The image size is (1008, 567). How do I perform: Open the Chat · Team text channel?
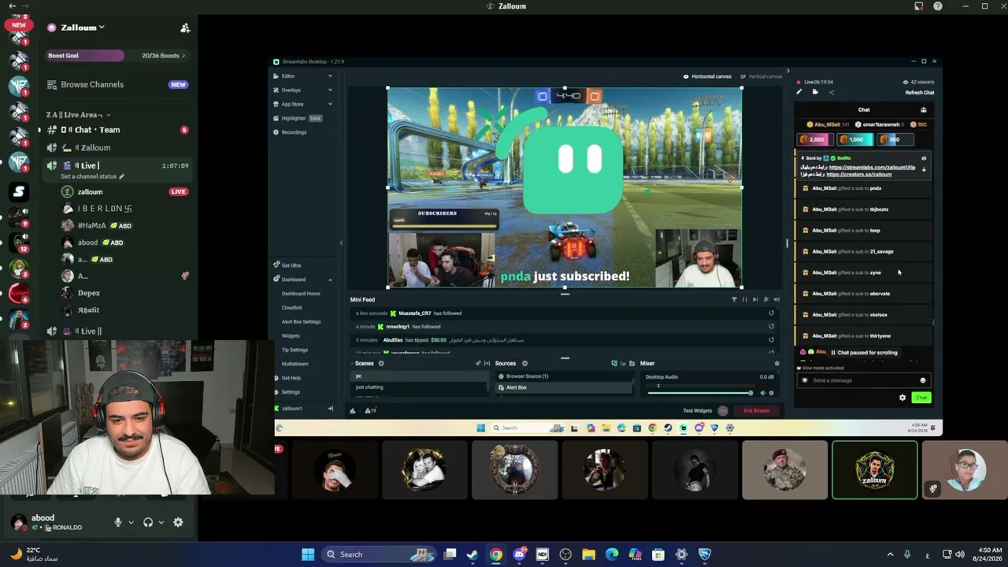click(x=97, y=130)
